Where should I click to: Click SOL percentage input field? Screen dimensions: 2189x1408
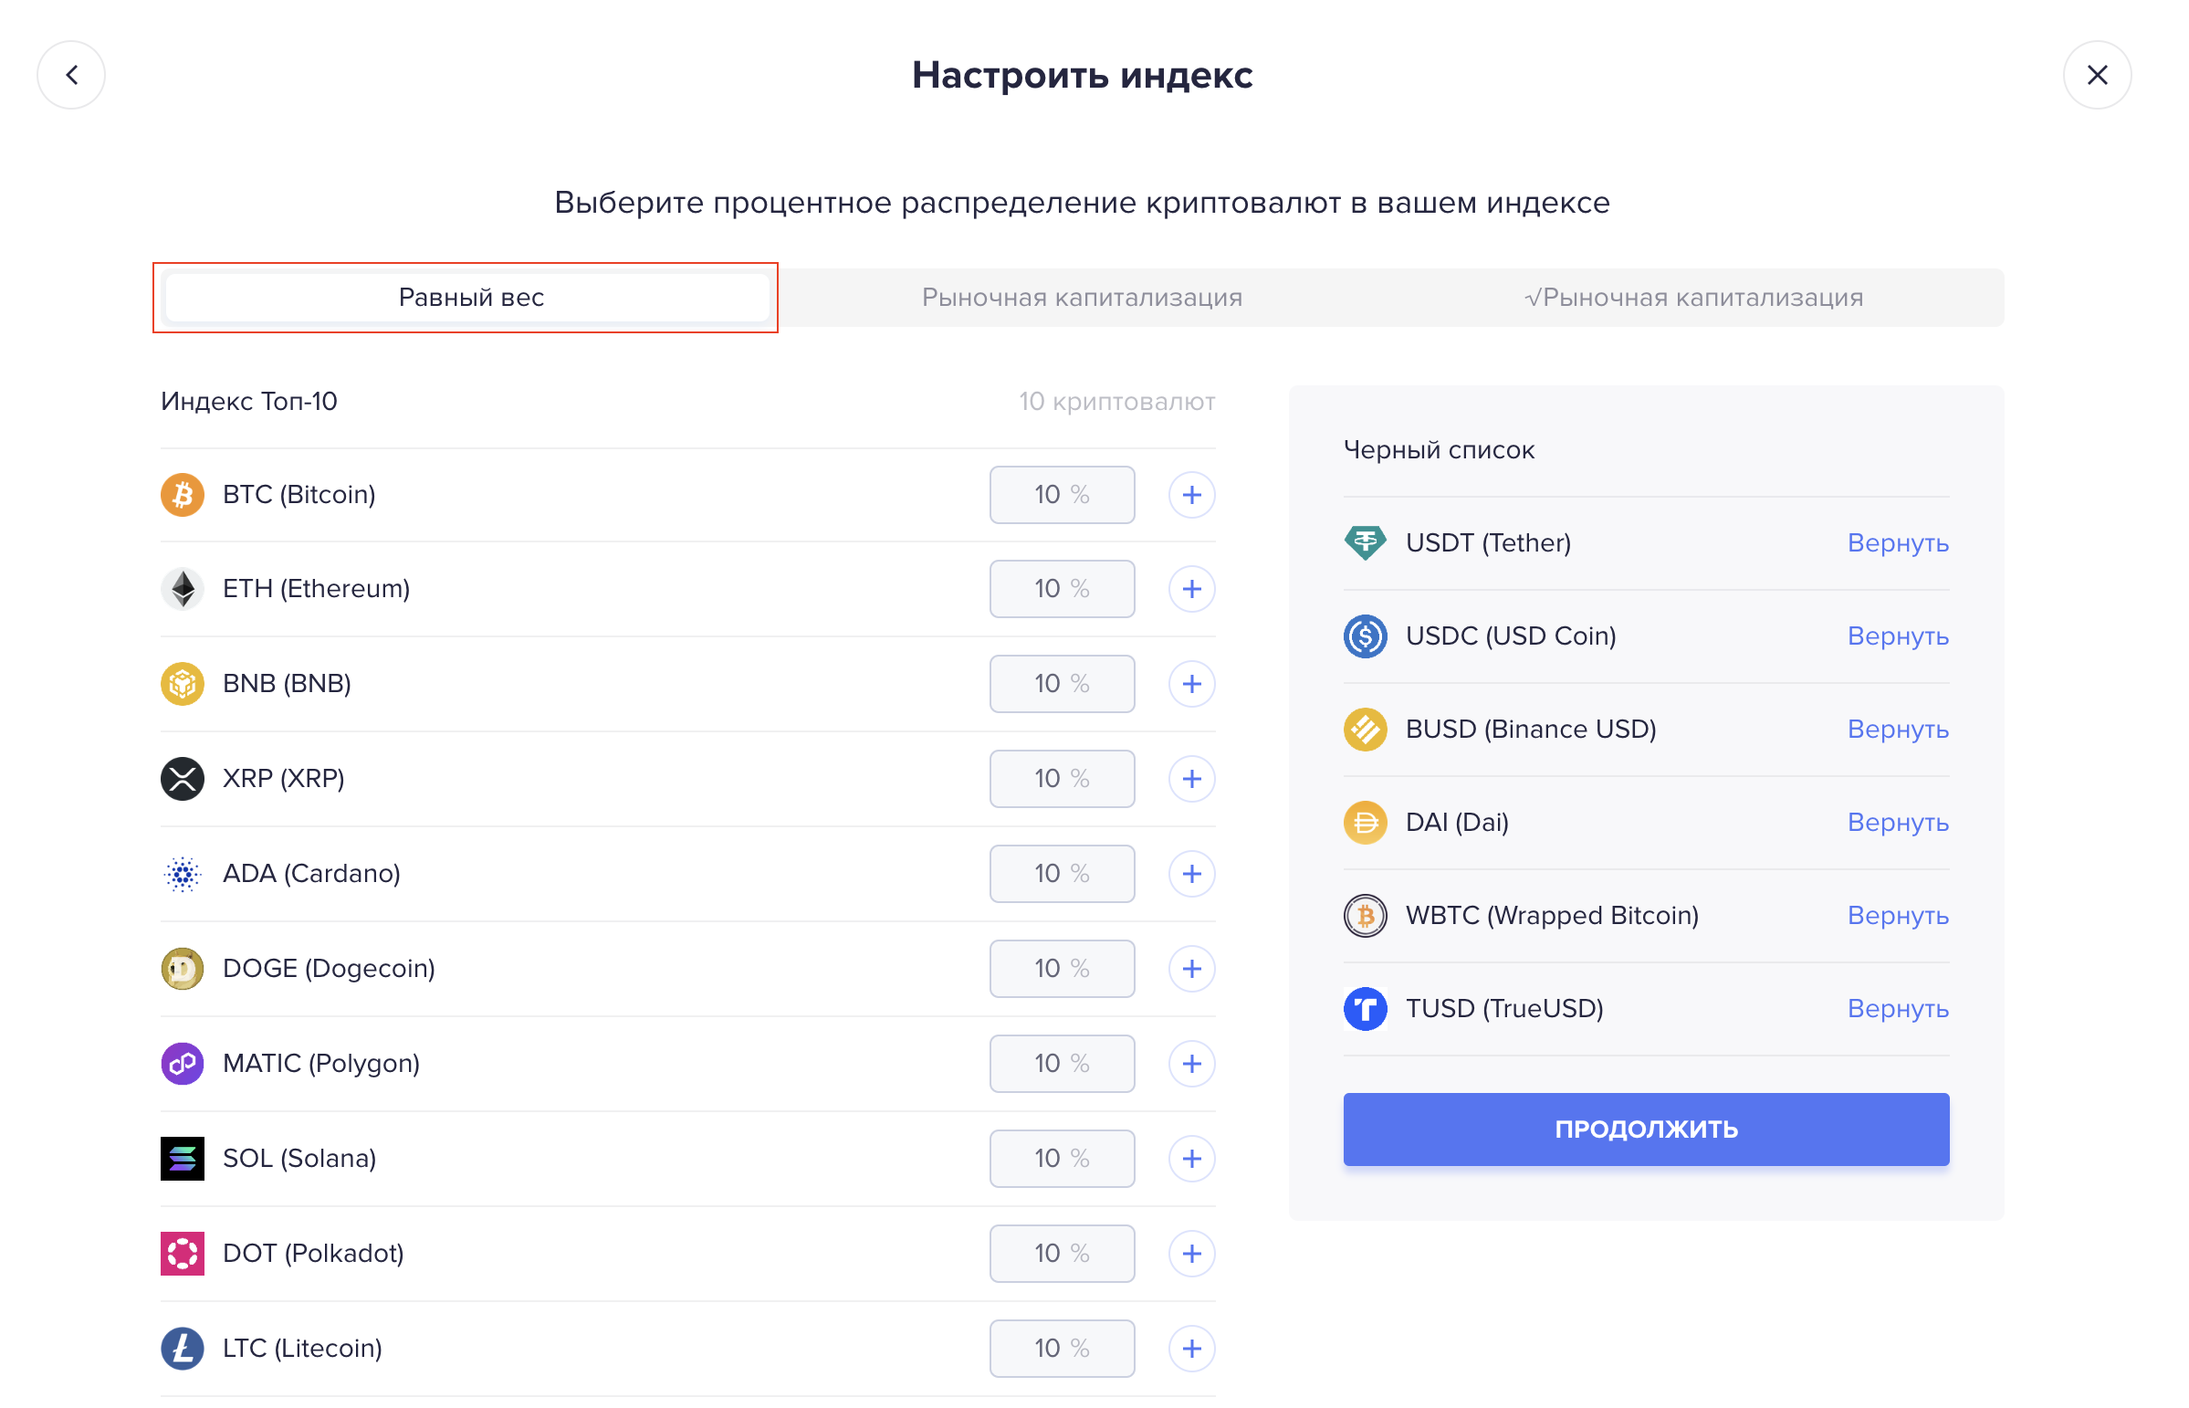1062,1160
